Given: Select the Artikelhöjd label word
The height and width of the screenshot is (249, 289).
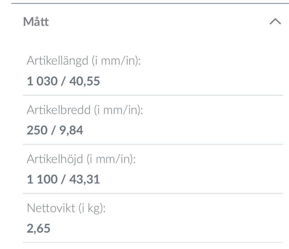Looking at the screenshot, I should coord(54,159).
